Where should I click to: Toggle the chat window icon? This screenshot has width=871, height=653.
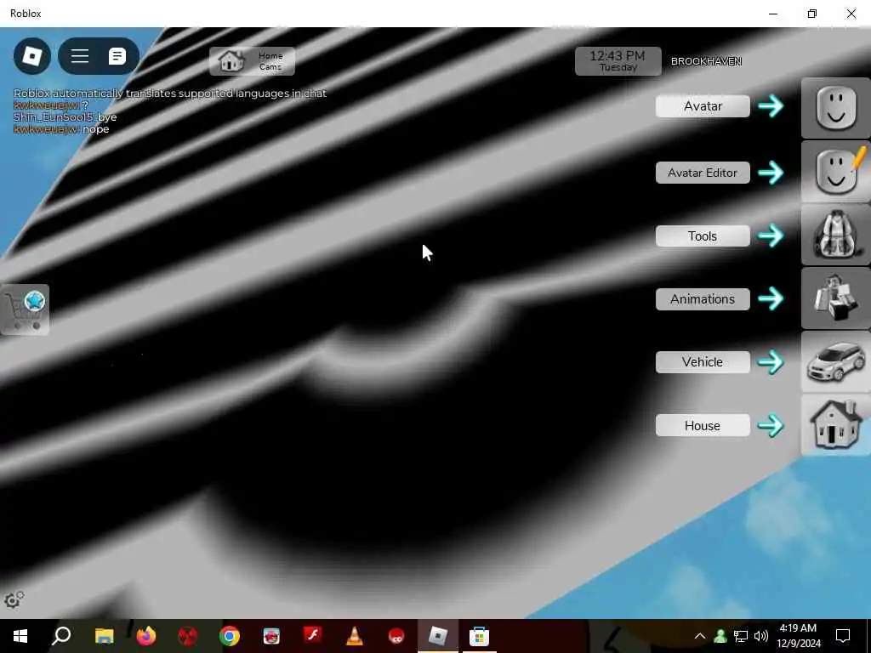(x=117, y=56)
